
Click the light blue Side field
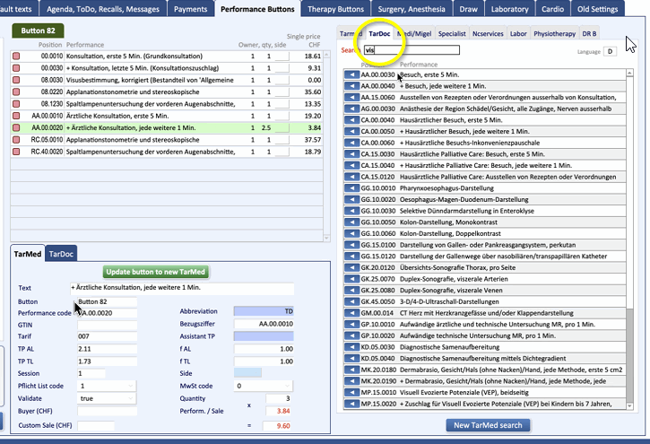247,372
